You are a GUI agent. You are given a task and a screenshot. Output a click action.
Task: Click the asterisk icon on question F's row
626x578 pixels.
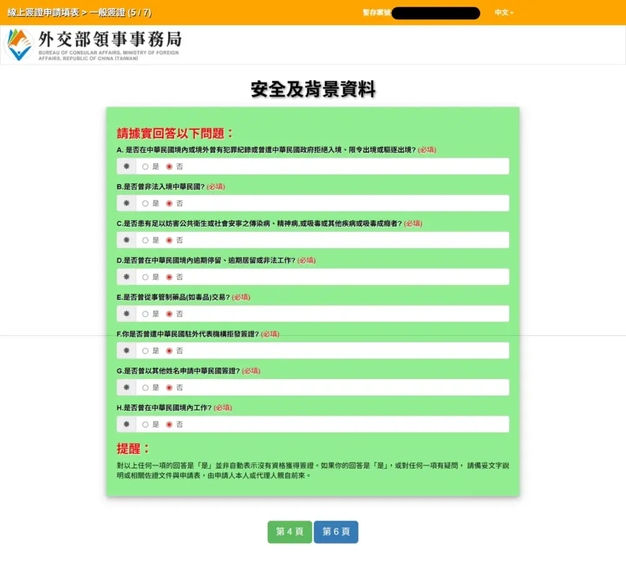pos(126,350)
